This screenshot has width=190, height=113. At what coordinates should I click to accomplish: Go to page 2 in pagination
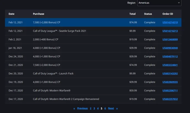(91, 108)
